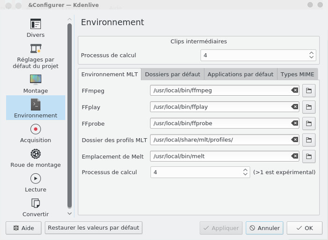Clear the Melt location field
Viewport: 328px width, 240px height.
[295, 156]
